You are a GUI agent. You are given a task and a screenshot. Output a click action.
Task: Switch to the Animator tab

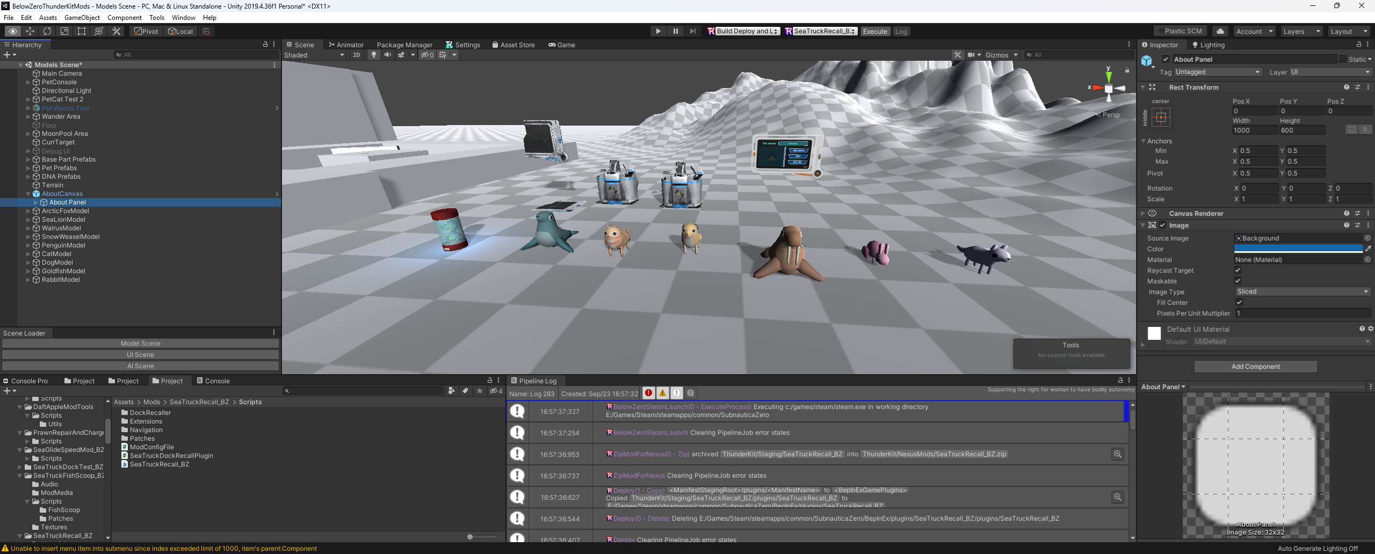[x=346, y=45]
